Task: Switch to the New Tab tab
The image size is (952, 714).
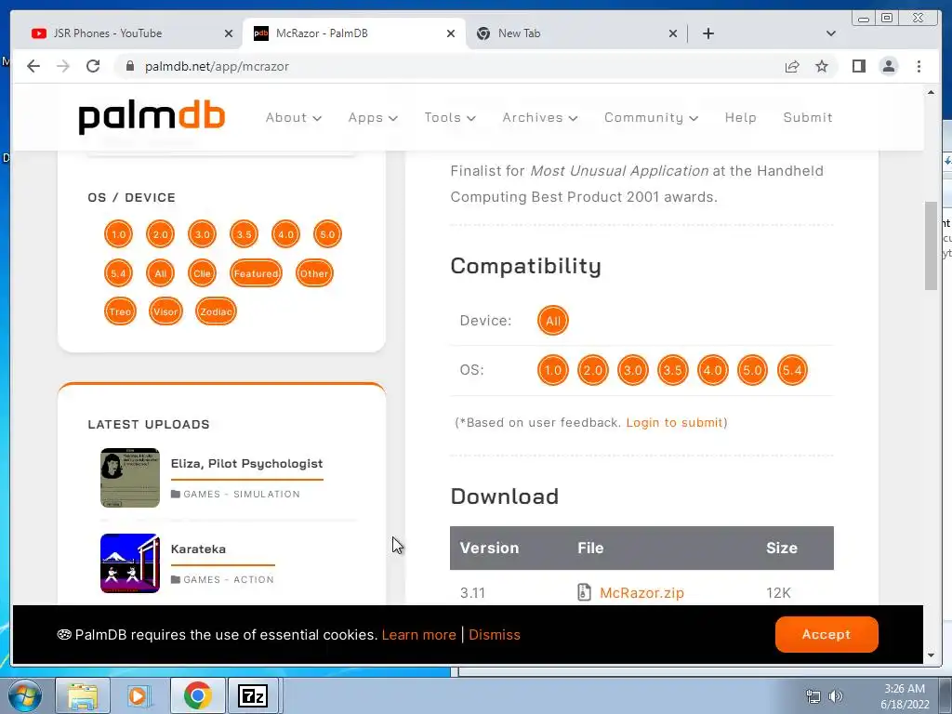Action: coord(576,33)
